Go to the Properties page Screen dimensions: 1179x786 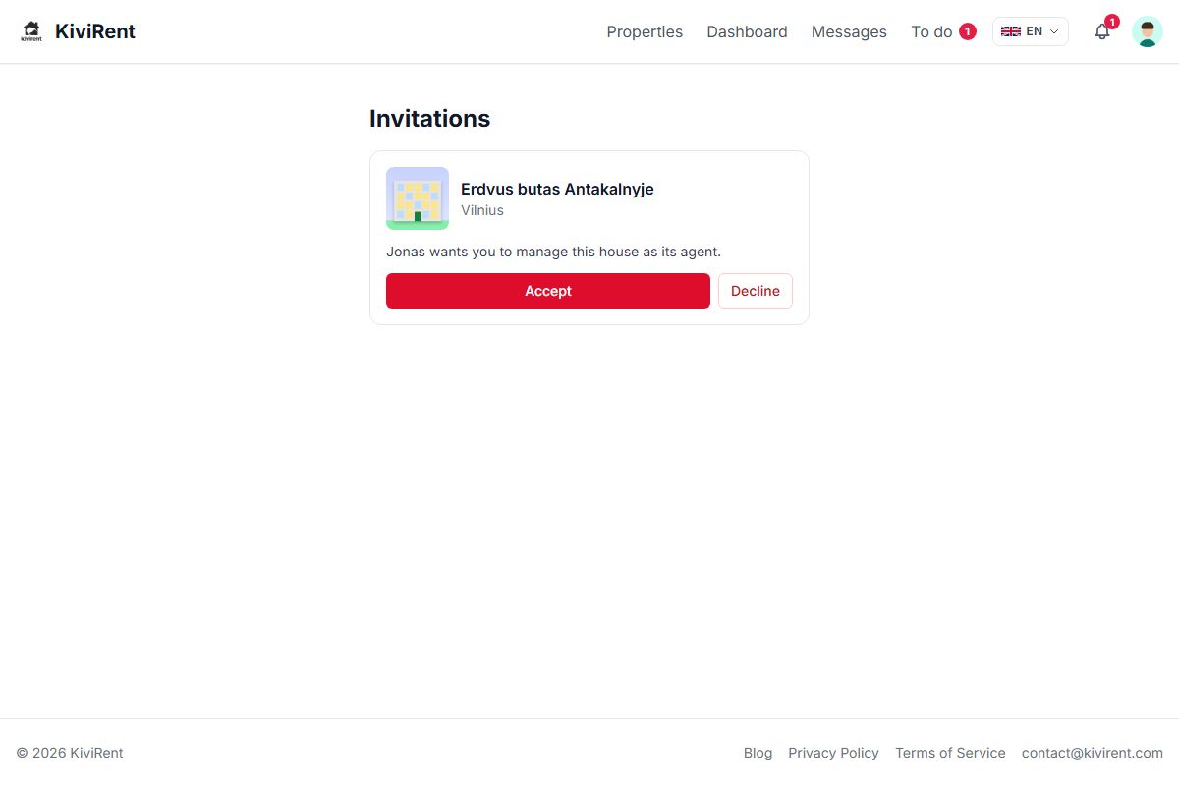point(645,31)
